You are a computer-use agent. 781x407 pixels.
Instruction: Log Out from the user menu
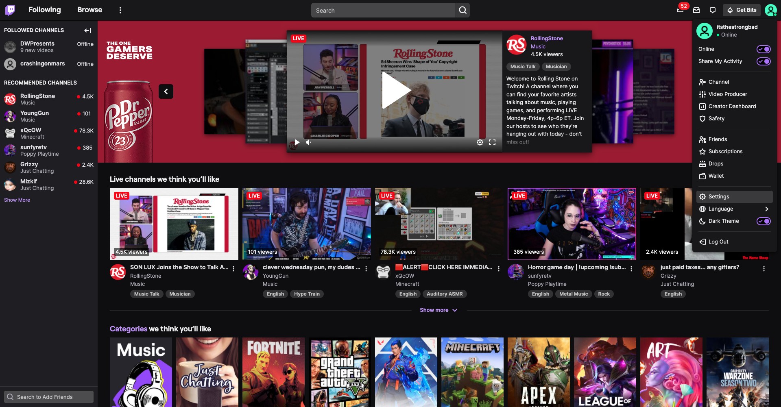coord(734,242)
